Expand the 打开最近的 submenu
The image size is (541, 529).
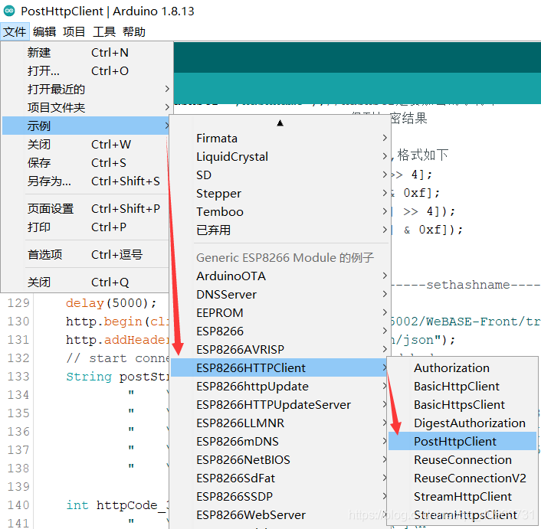tap(87, 89)
